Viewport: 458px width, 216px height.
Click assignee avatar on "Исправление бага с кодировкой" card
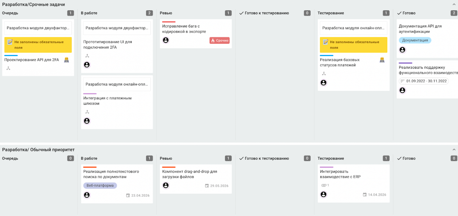coord(166,40)
